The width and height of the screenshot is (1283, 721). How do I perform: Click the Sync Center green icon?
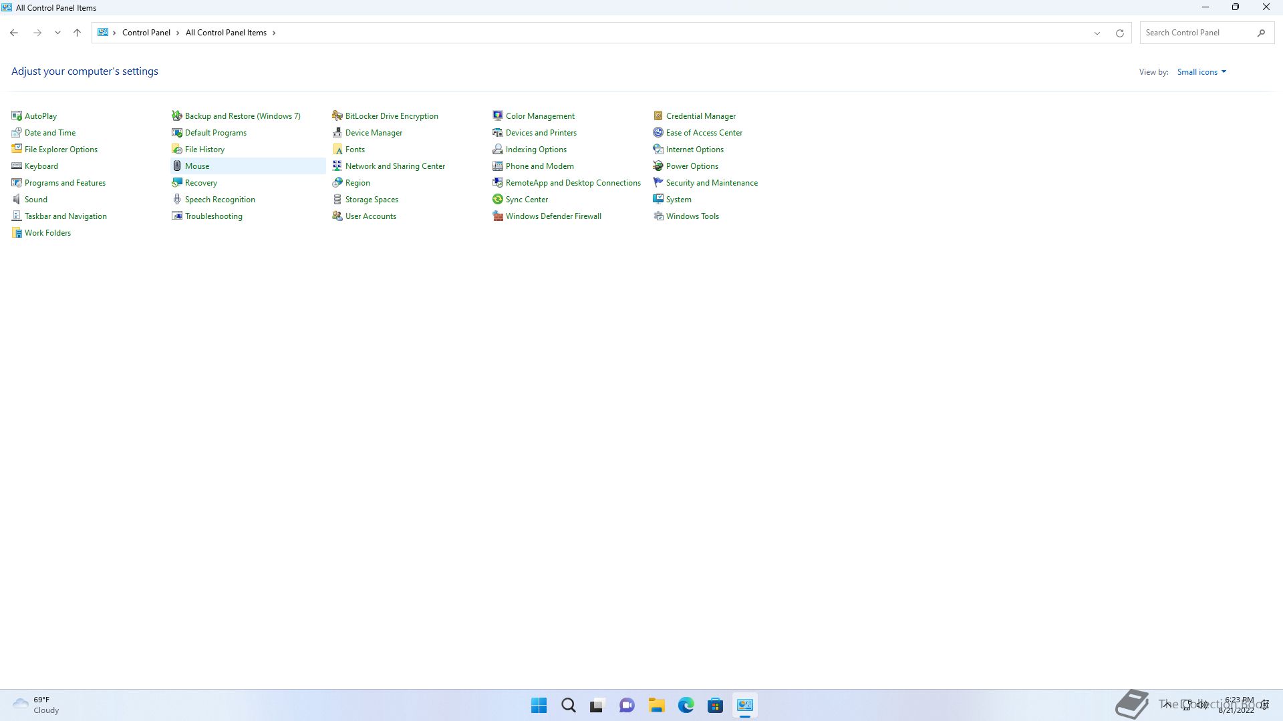click(498, 200)
